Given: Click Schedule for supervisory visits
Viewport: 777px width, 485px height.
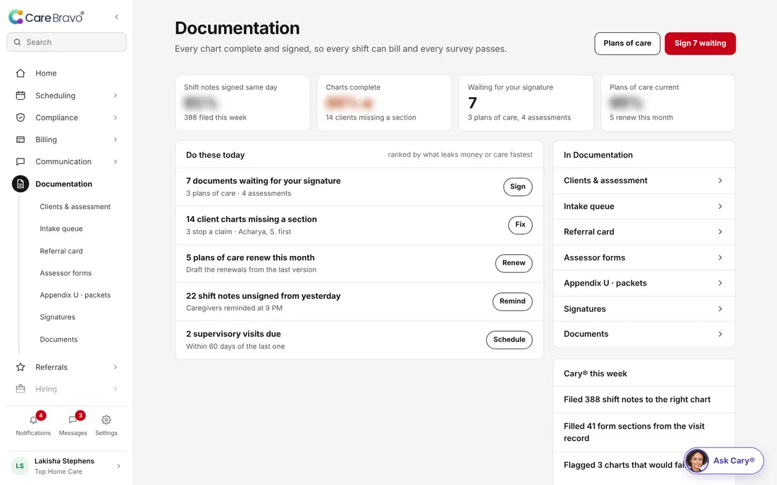Looking at the screenshot, I should pos(510,339).
